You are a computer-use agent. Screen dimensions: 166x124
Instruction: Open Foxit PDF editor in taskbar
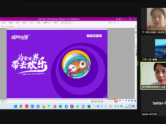72,106
